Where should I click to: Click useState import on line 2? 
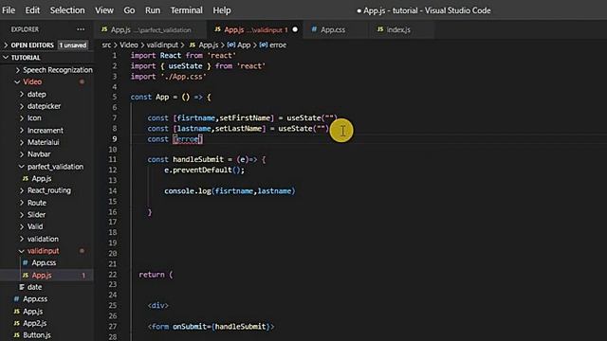[185, 66]
